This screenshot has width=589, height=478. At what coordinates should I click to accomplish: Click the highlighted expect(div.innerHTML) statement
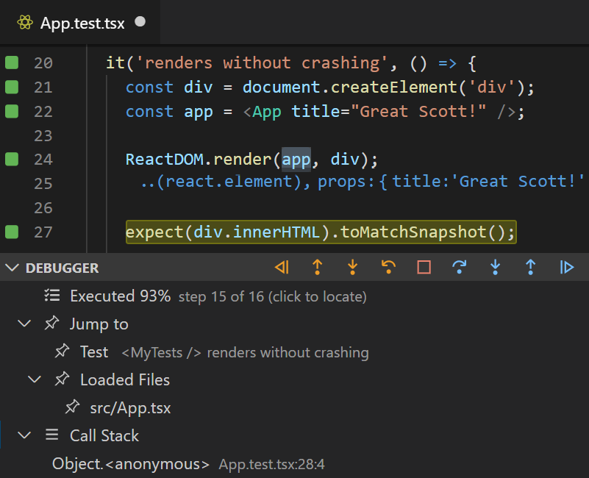pos(321,232)
